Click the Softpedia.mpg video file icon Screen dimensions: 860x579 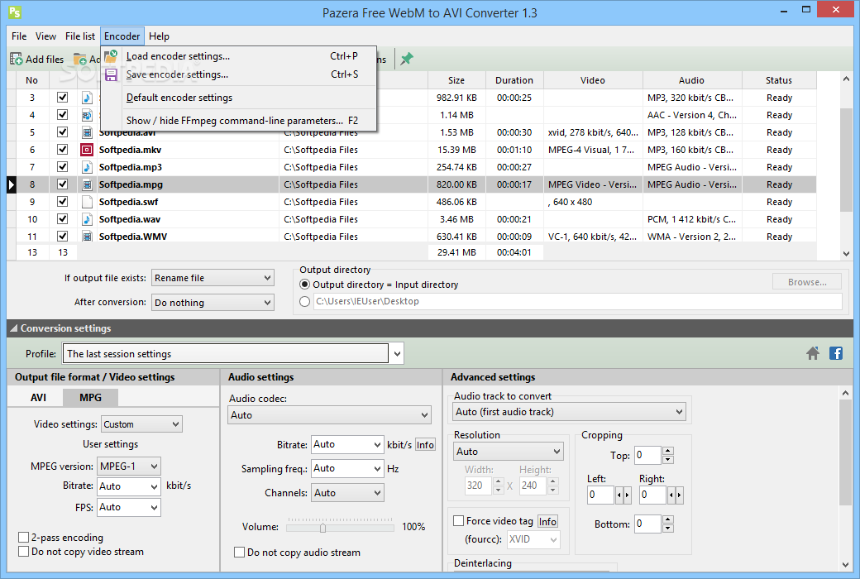point(87,184)
